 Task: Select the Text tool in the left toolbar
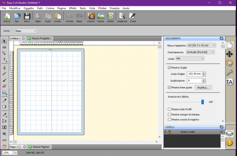[x=4, y=60]
